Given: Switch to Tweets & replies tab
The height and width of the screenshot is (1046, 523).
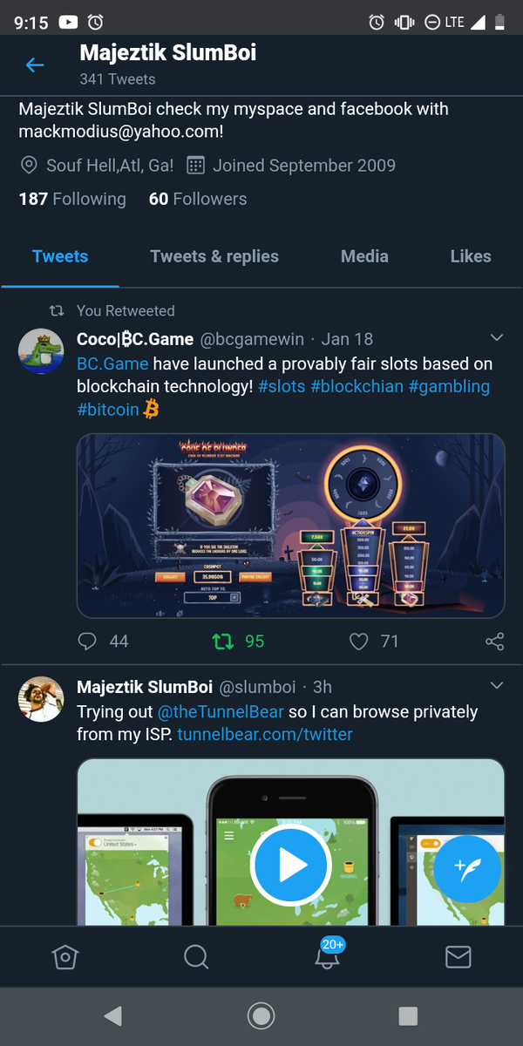Looking at the screenshot, I should tap(214, 256).
